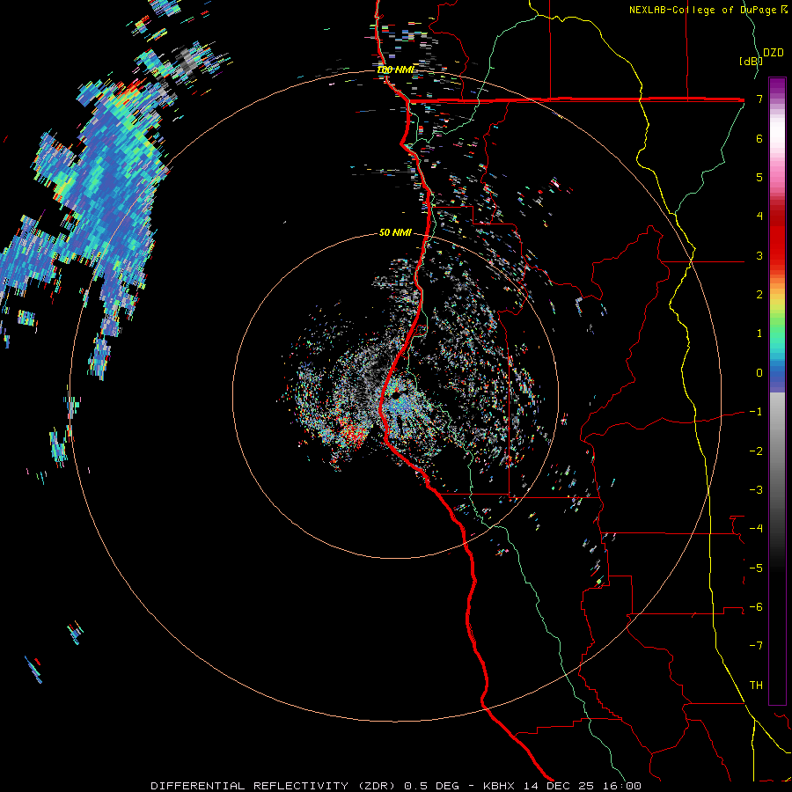
Task: Click the 0.5 DEG elevation angle text
Action: (x=431, y=786)
